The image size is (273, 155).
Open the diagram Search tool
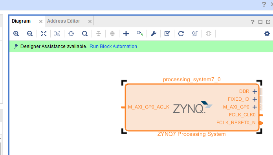click(85, 34)
